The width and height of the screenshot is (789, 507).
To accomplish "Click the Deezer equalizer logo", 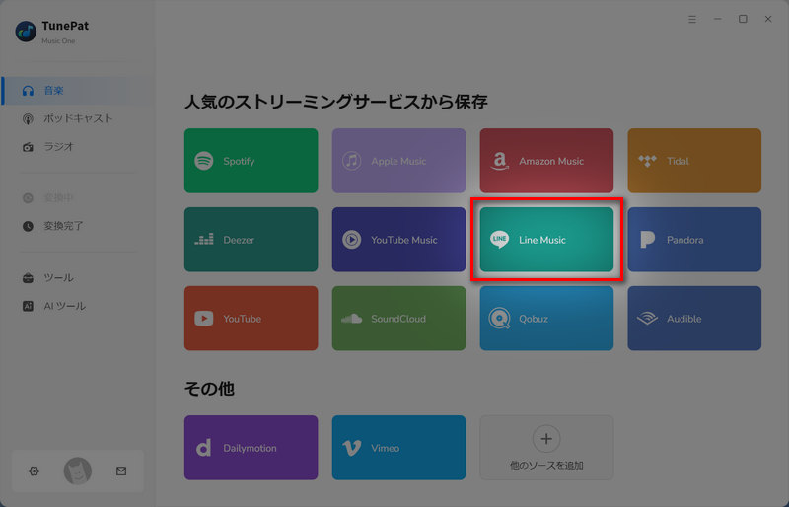I will [204, 239].
